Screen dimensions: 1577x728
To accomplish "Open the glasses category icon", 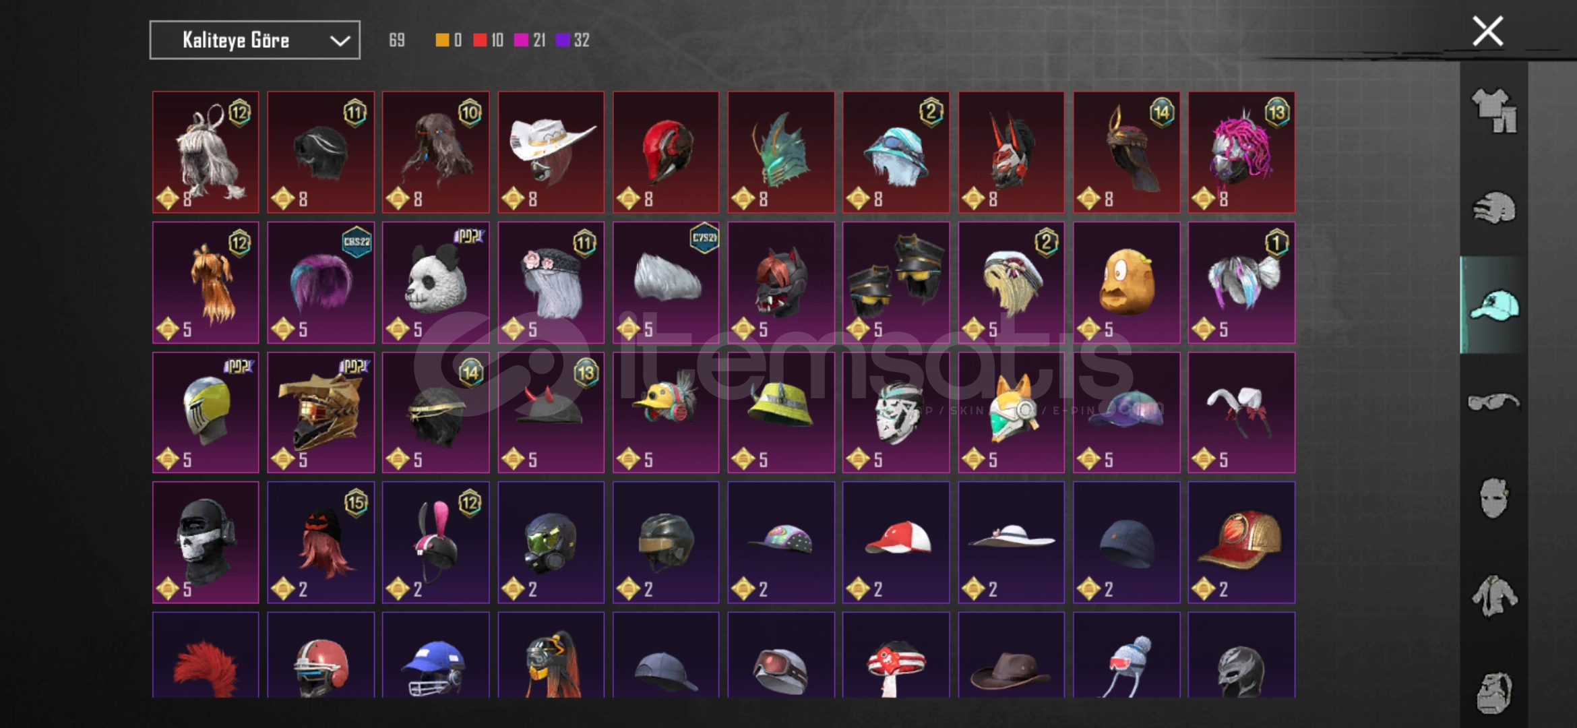I will [x=1494, y=402].
